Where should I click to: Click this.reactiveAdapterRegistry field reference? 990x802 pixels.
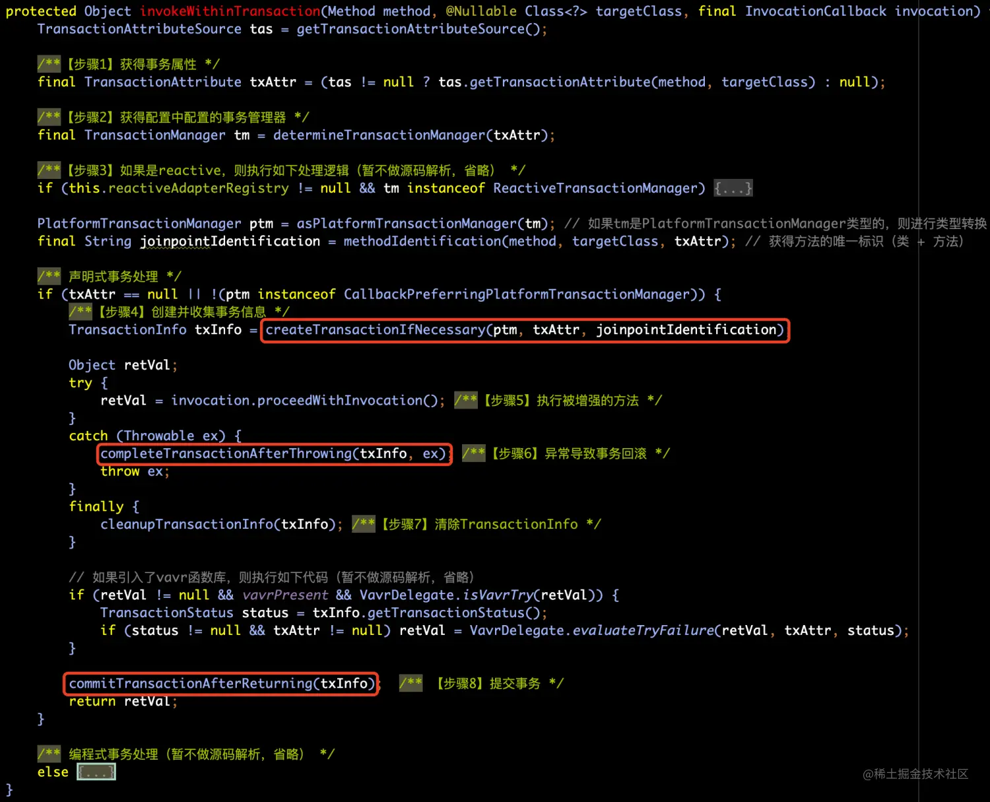point(179,189)
